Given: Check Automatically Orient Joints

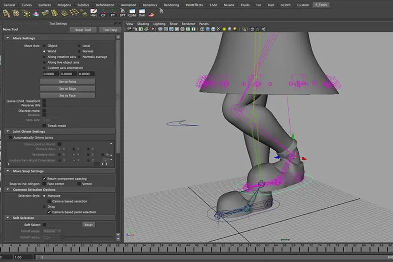Looking at the screenshot, I should (10, 138).
